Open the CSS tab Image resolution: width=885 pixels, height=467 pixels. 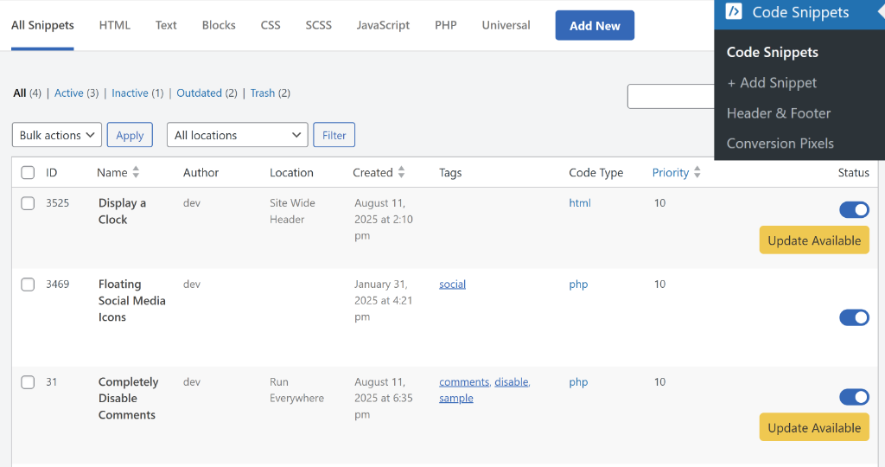pos(271,25)
